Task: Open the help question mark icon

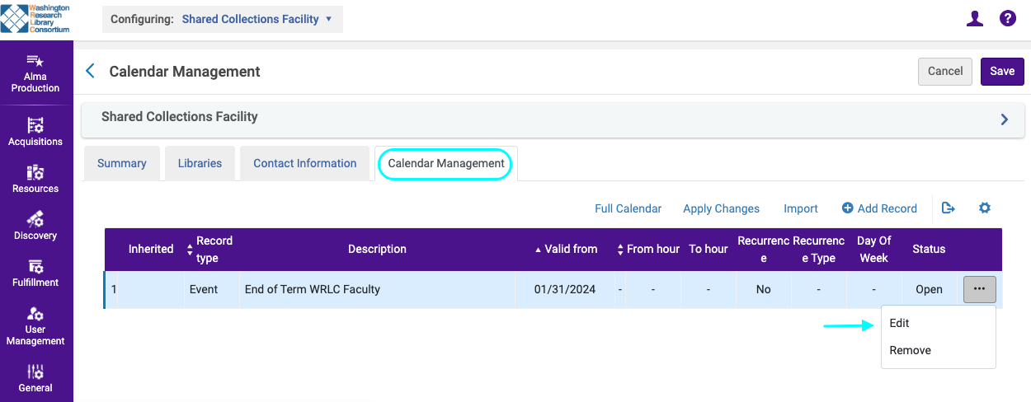Action: coord(1007,19)
